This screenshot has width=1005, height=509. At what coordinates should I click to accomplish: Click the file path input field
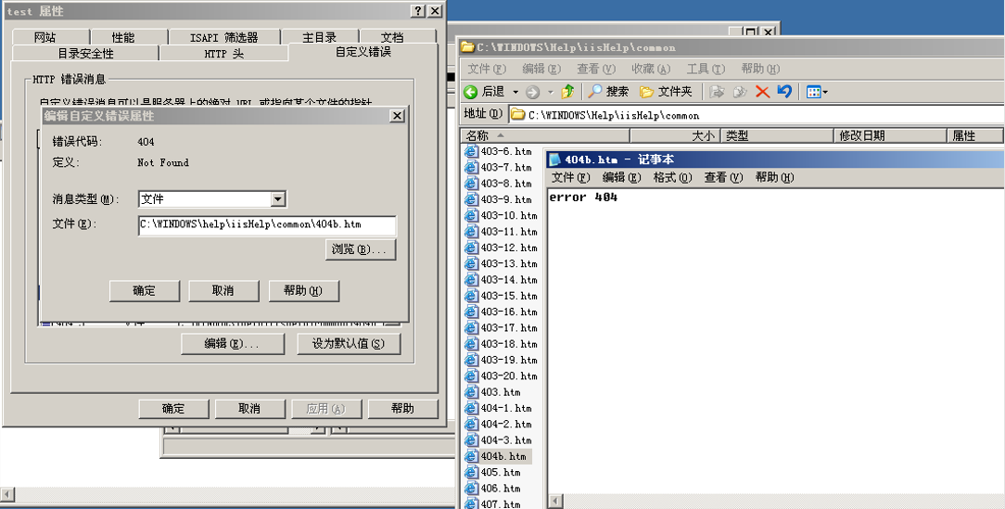(267, 225)
